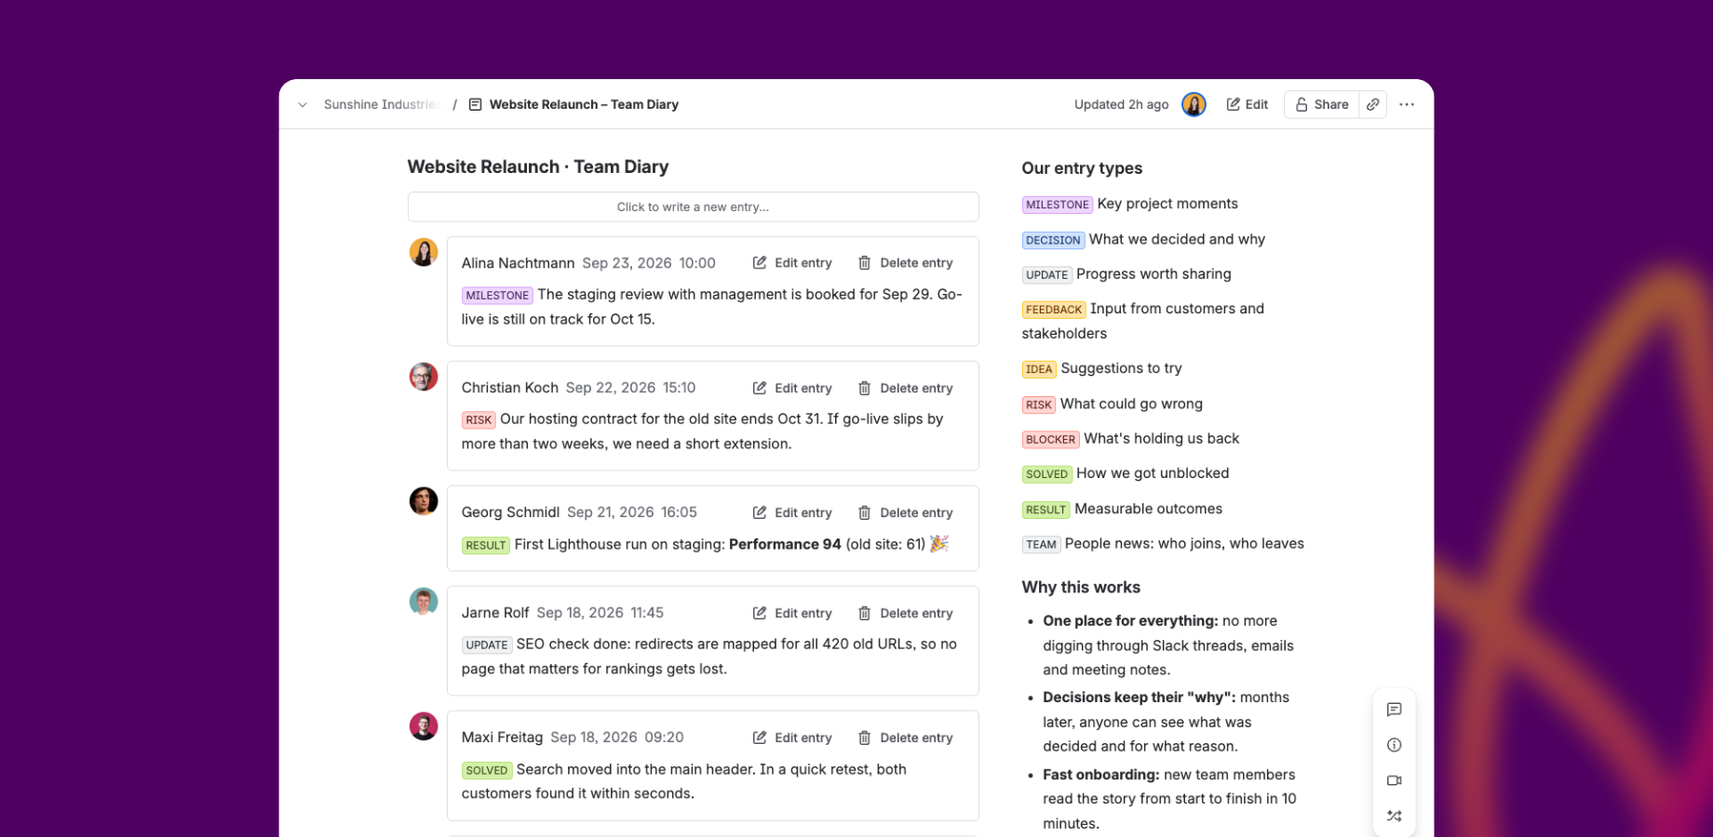Edit Georg Schmidl's entry
This screenshot has height=837, width=1713.
coord(792,512)
